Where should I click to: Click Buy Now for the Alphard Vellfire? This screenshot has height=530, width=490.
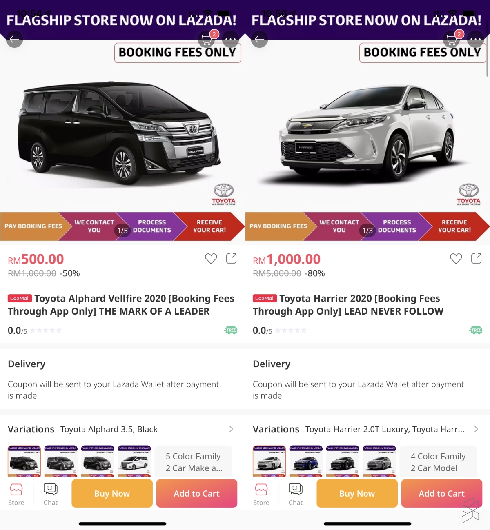tap(112, 493)
